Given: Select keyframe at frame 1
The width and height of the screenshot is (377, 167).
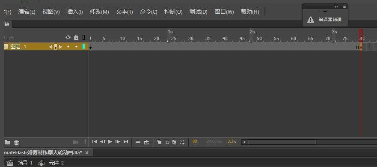Looking at the screenshot, I should pos(90,47).
